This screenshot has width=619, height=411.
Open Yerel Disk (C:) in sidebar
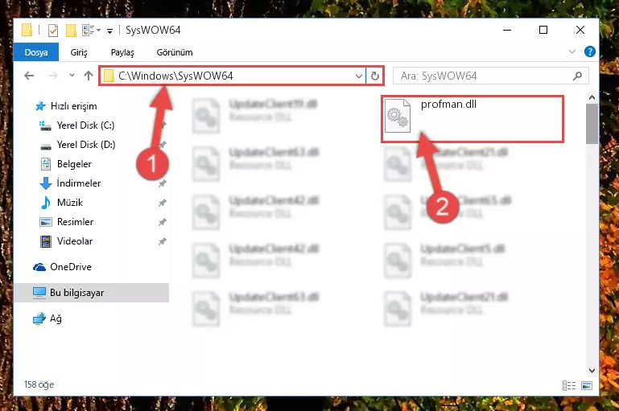(85, 125)
